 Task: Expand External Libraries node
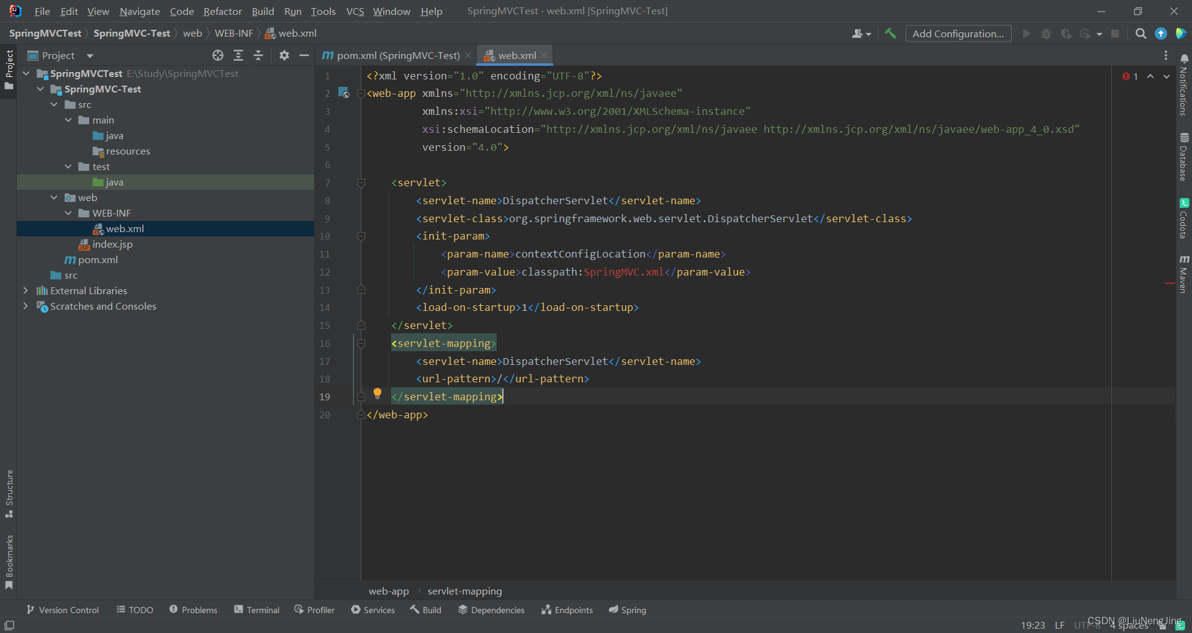[25, 290]
